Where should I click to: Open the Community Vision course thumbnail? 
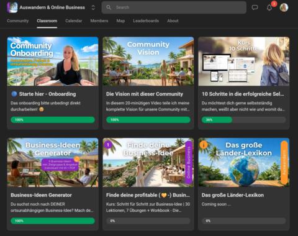point(148,61)
